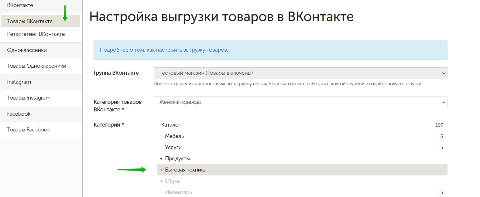
Task: Click the 5 count badge for Услуги
Action: click(441, 147)
